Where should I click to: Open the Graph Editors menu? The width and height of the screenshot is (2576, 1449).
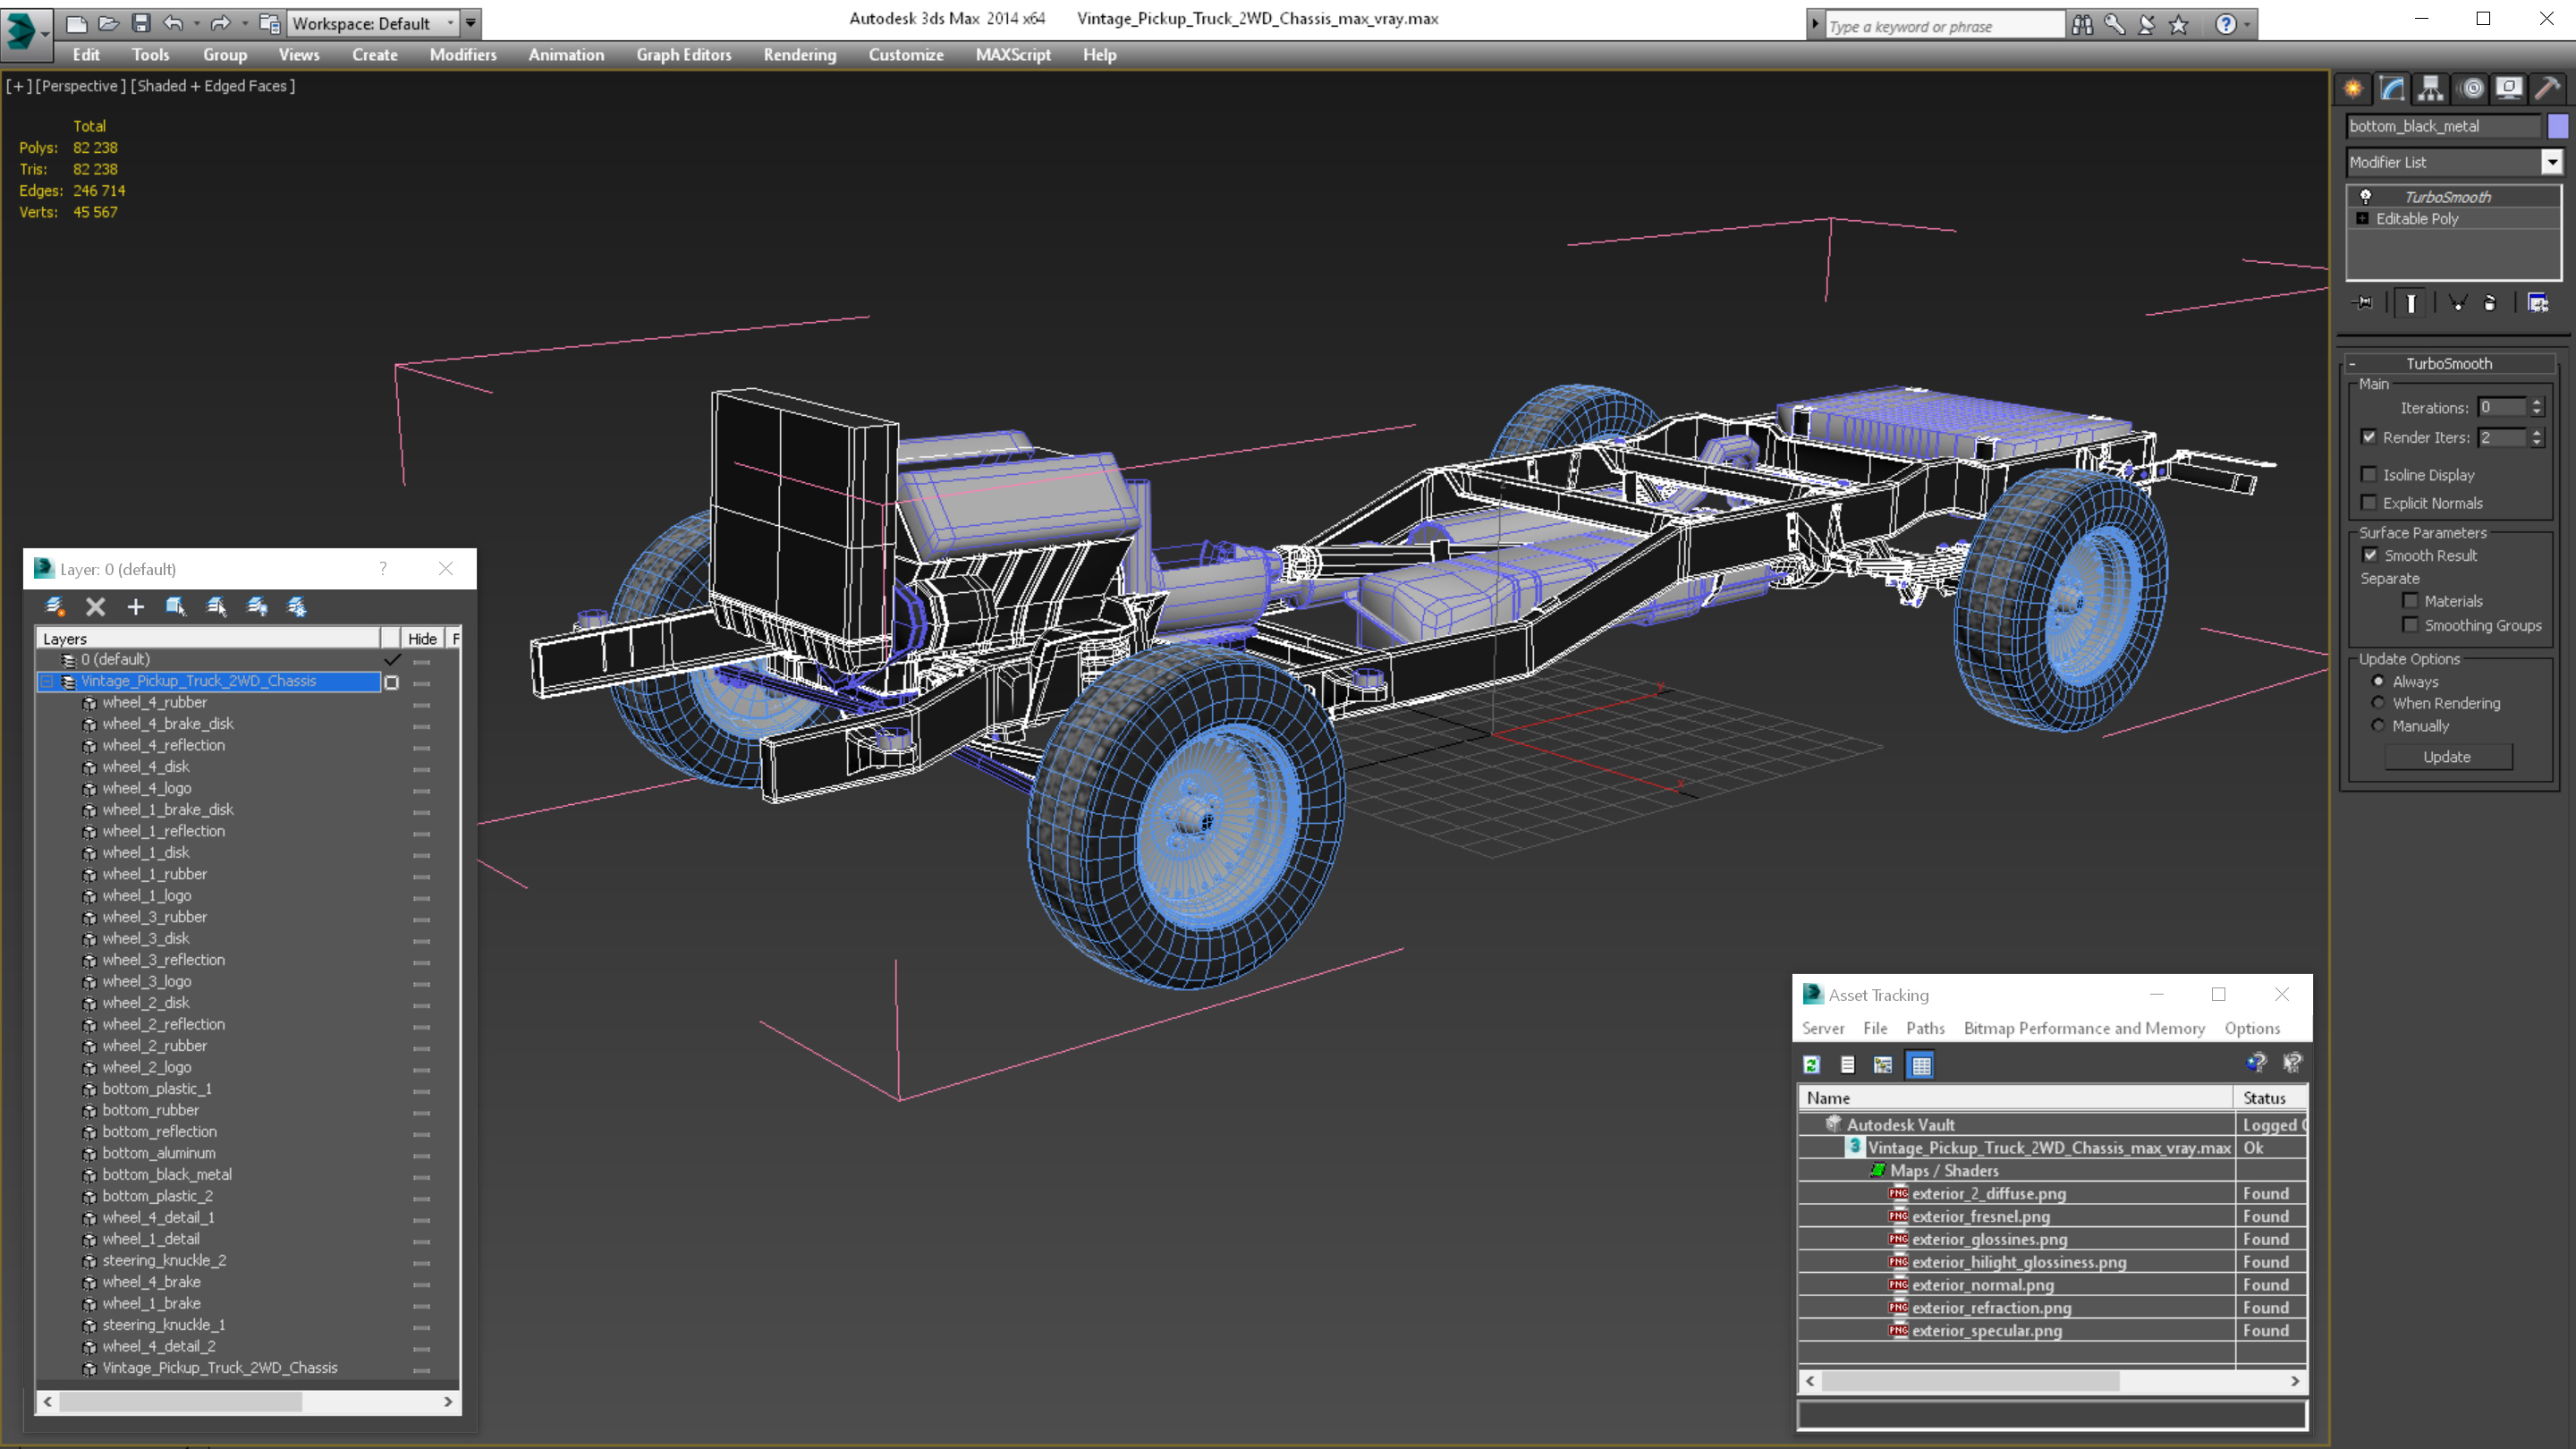click(x=683, y=55)
